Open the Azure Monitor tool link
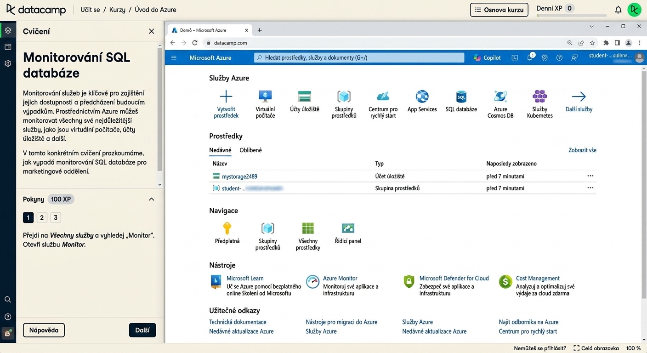Viewport: 647px width, 353px height. pyautogui.click(x=340, y=279)
